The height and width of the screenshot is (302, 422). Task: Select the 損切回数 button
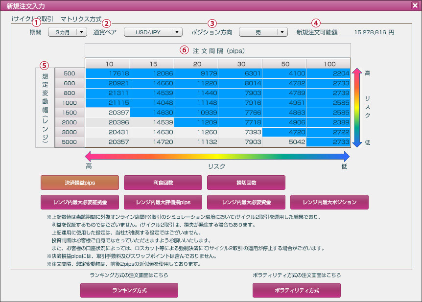(246, 183)
